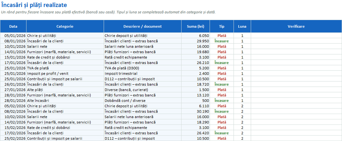
Task: Select the amount cell showing 6.110
Action: 196,106
